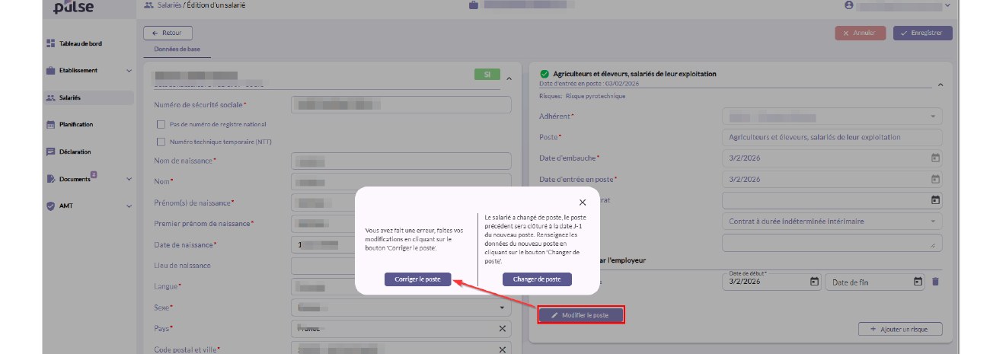Click the Changer de poste button

(x=537, y=279)
